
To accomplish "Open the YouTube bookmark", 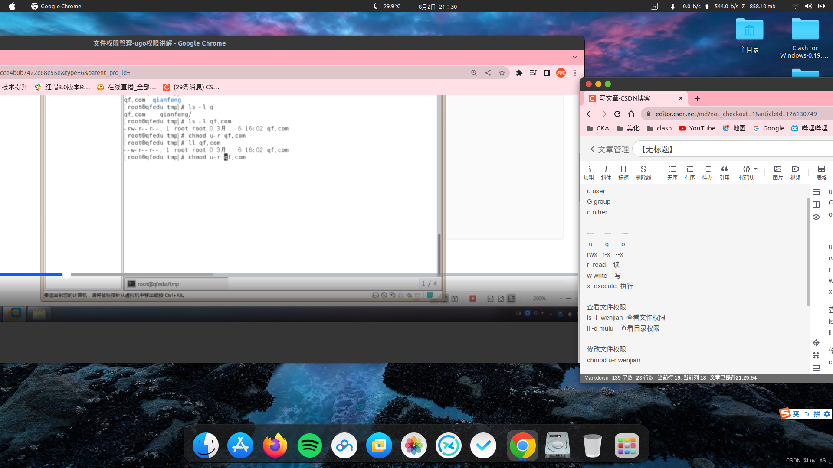I will pyautogui.click(x=697, y=128).
